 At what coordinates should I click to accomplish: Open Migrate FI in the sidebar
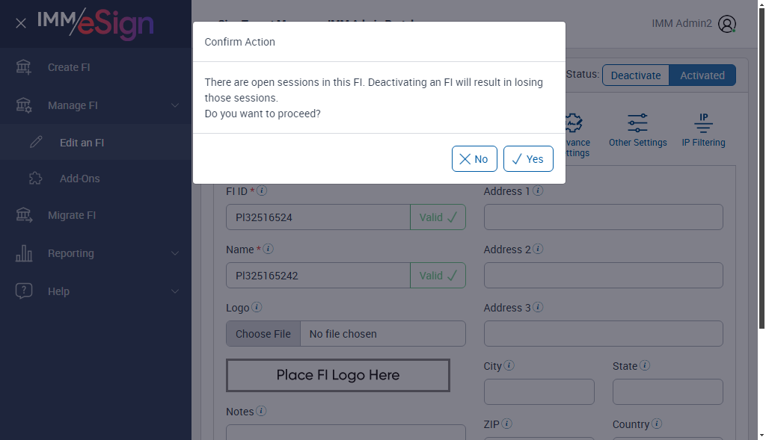(x=72, y=215)
